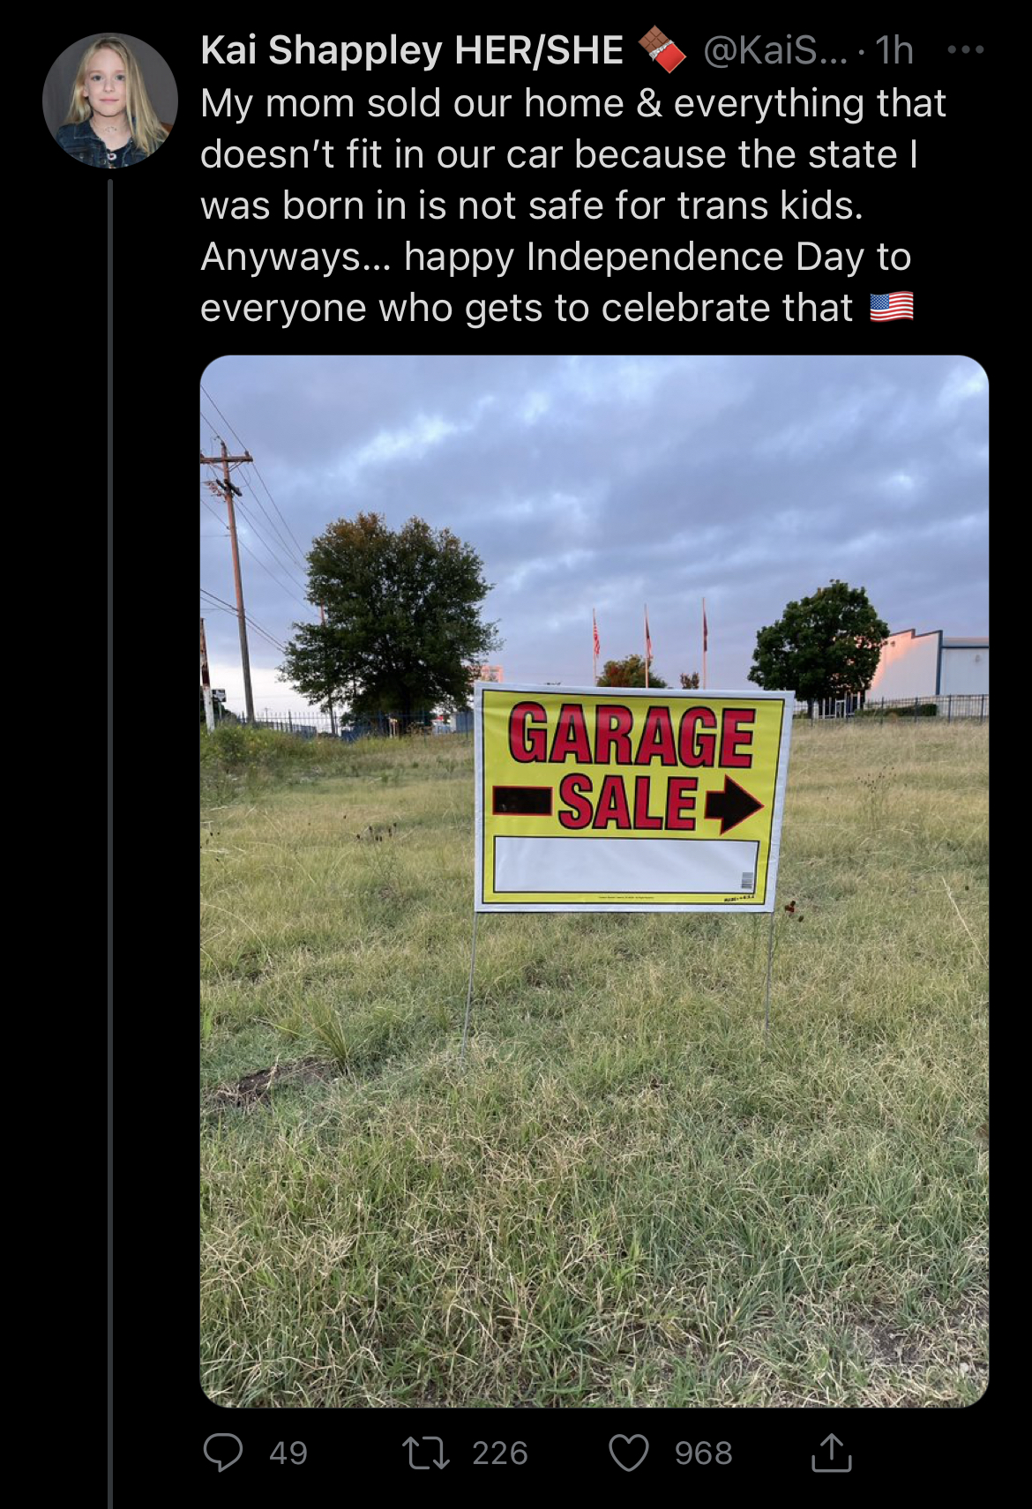1032x1509 pixels.
Task: Click the US flag emoji in tweet
Action: (892, 307)
